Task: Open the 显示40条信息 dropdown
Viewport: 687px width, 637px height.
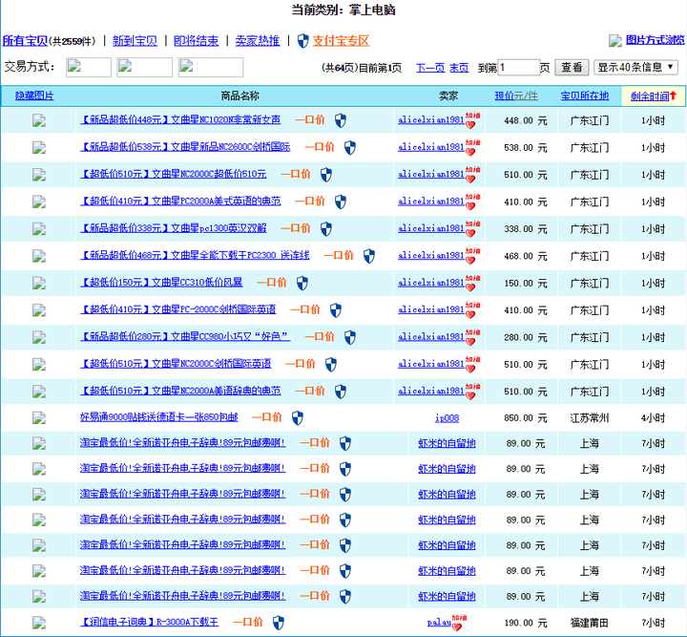Action: point(636,68)
